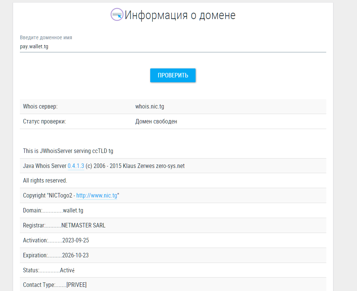Image resolution: width=357 pixels, height=291 pixels.
Task: Click the 'Whois сервер:' label
Action: click(x=40, y=106)
